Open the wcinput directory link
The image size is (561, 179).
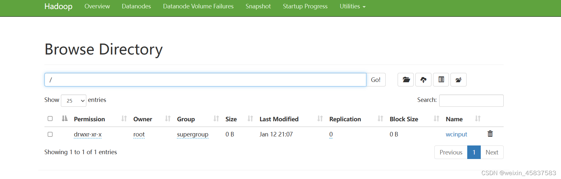456,134
